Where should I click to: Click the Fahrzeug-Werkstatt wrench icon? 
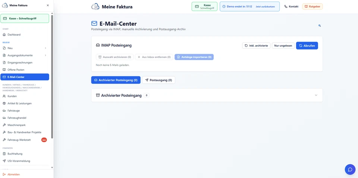click(4, 140)
